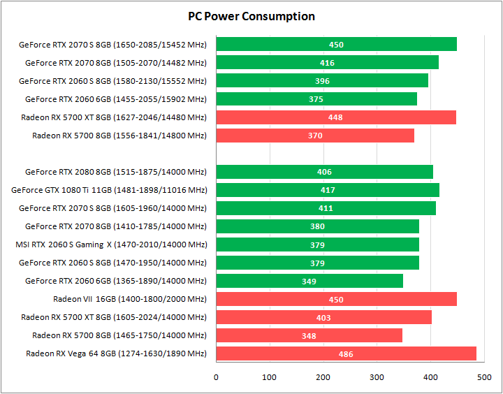The height and width of the screenshot is (394, 503).
Task: Click the GeForce RTX 2060 6GB (1455-2055/15902 MHz) label
Action: coord(116,99)
